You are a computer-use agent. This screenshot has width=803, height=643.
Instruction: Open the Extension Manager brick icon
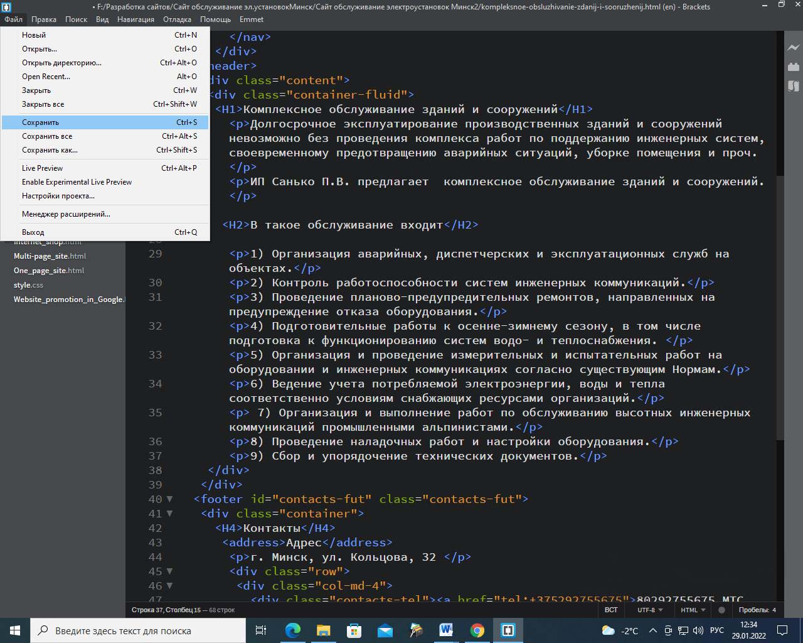tap(794, 67)
